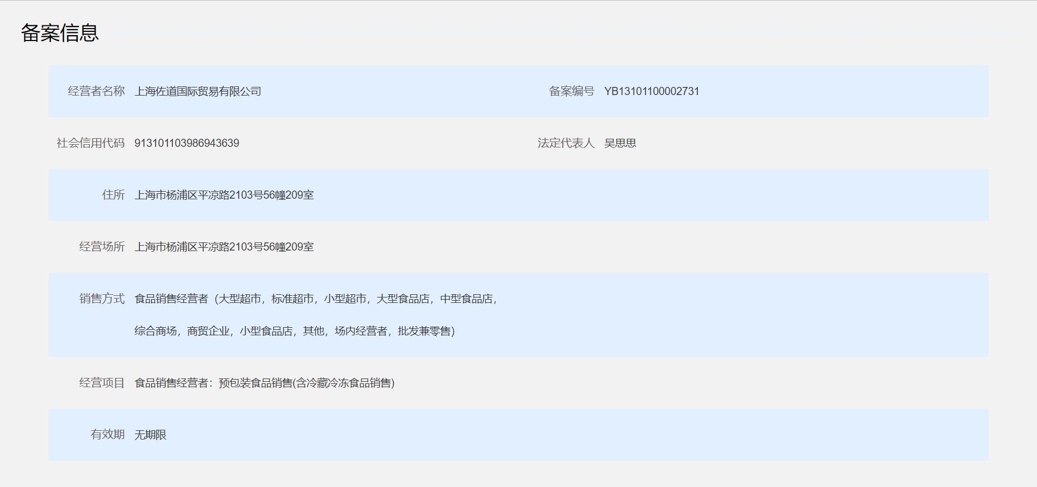This screenshot has width=1037, height=487.
Task: Click the 销售方式 field label
Action: pyautogui.click(x=102, y=299)
